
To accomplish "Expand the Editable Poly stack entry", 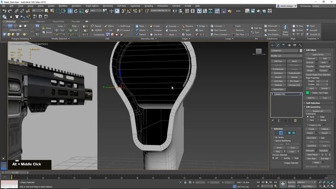I will [x=272, y=94].
